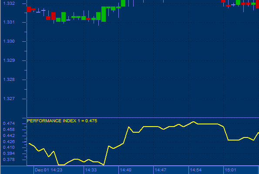This screenshot has width=259, height=174.
Task: Click the 0.458 indicator axis value
Action: 9,130
